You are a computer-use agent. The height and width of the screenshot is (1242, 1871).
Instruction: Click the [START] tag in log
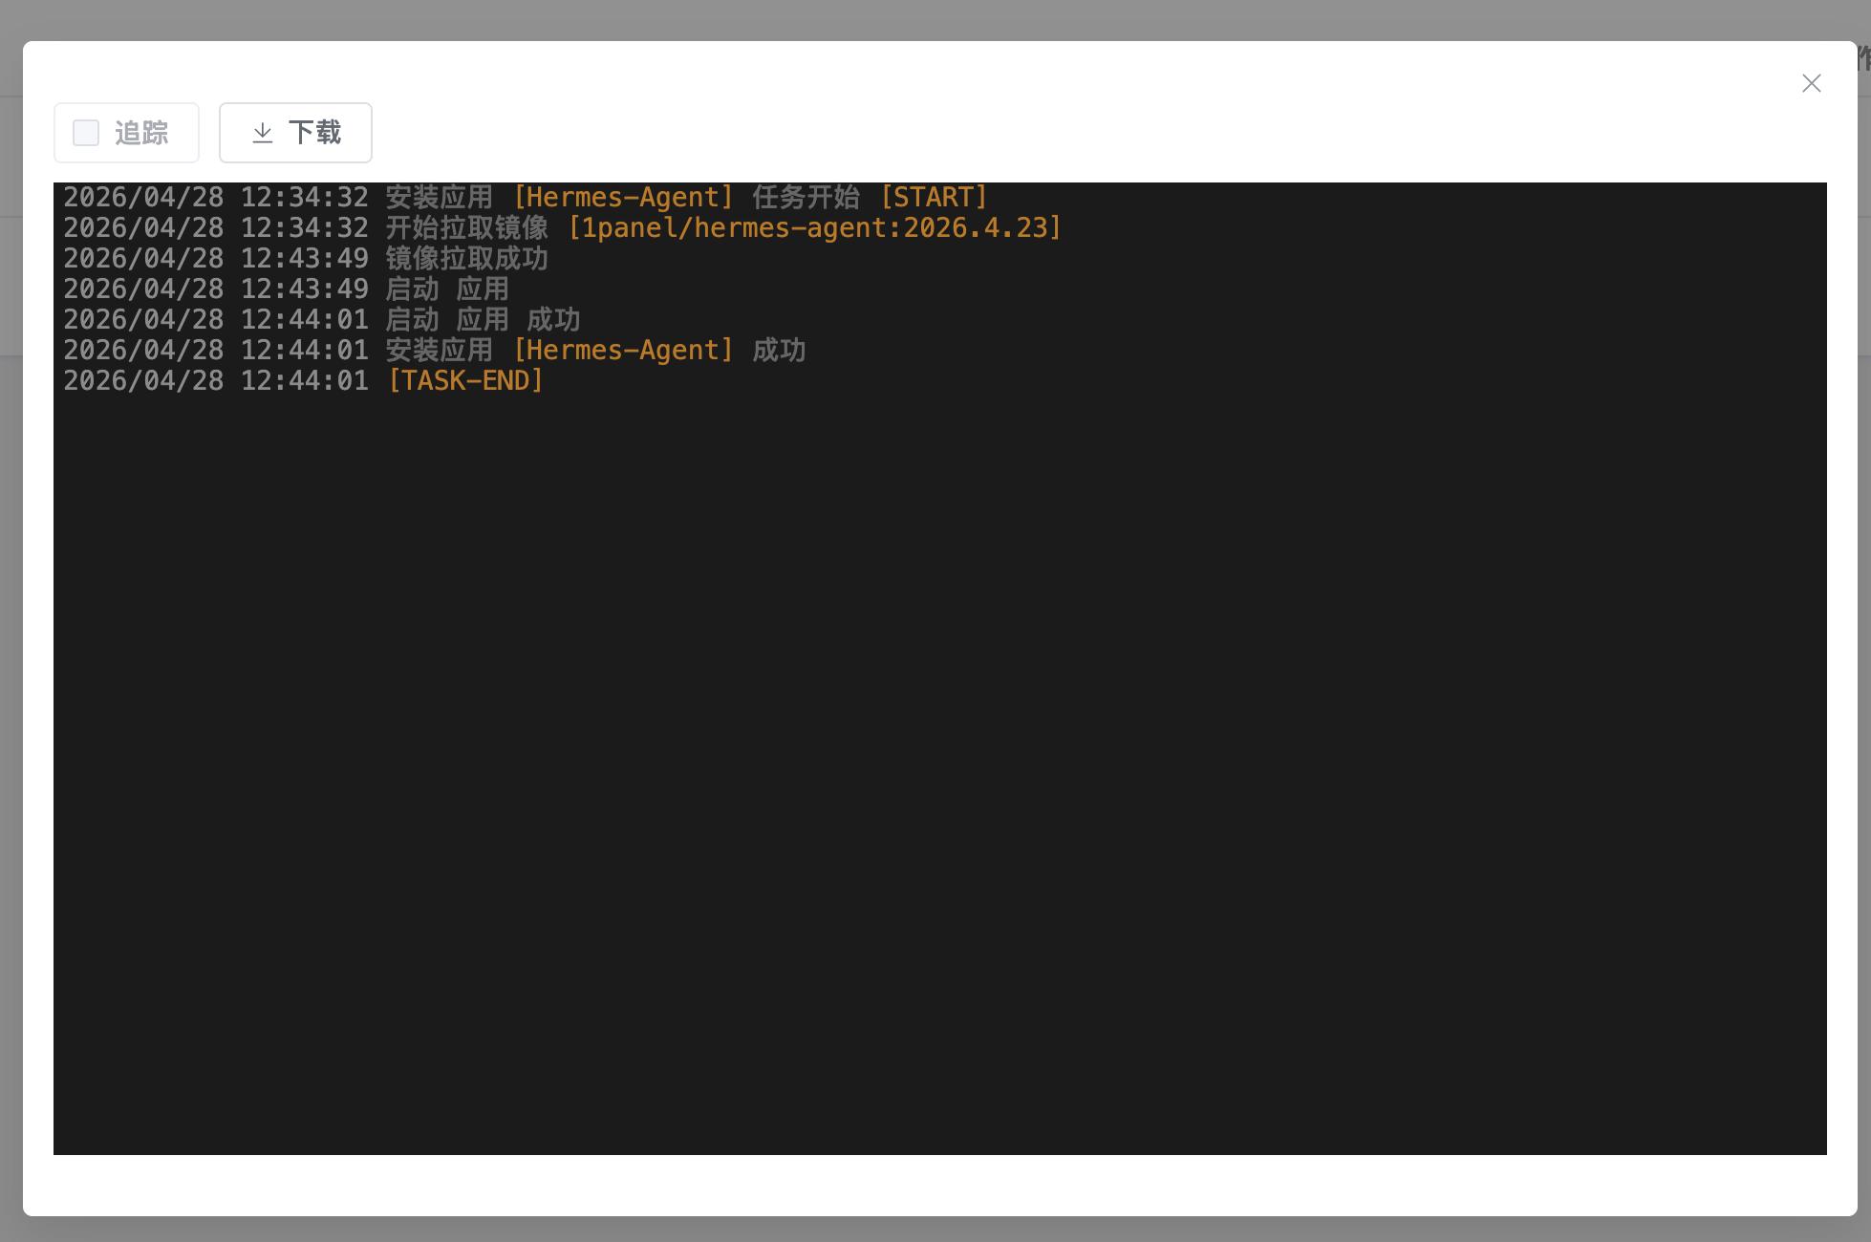(933, 198)
